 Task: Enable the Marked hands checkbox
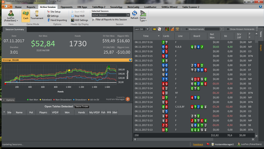[x=187, y=29]
